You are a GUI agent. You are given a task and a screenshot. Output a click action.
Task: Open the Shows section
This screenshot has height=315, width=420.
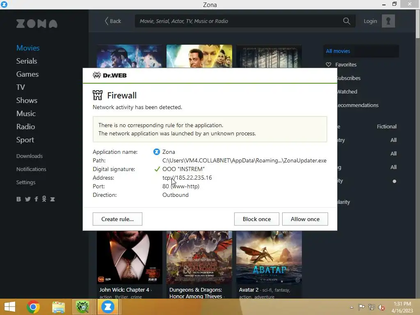click(27, 100)
